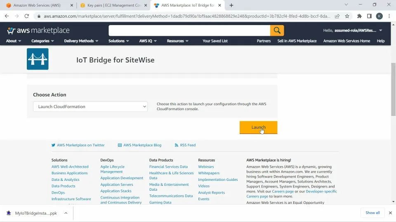This screenshot has height=222, width=396.
Task: Close the downloads bar
Action: pyautogui.click(x=390, y=213)
